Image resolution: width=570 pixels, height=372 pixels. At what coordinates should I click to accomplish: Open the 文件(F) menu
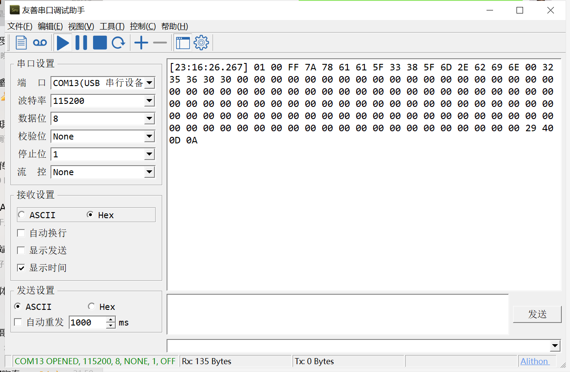[x=20, y=26]
